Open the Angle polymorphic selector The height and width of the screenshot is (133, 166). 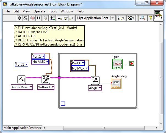[95, 88]
